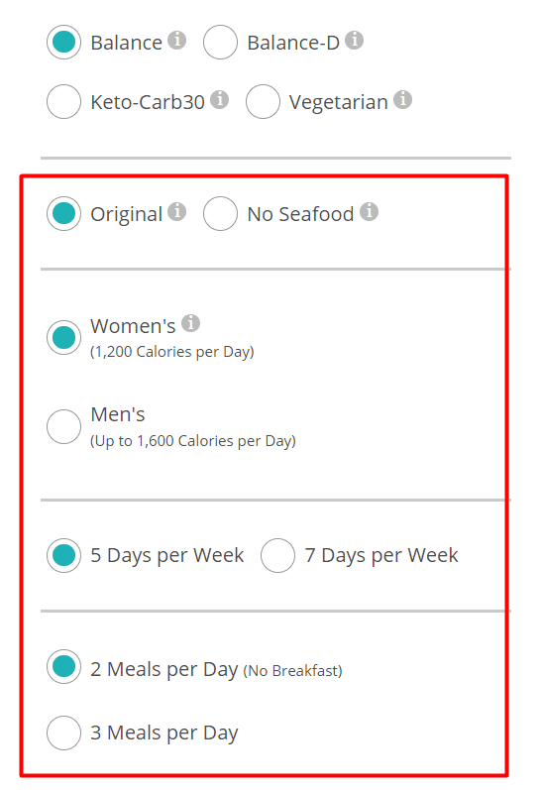Select 5 Days per Week
Screen dimensions: 540x790
tap(63, 556)
